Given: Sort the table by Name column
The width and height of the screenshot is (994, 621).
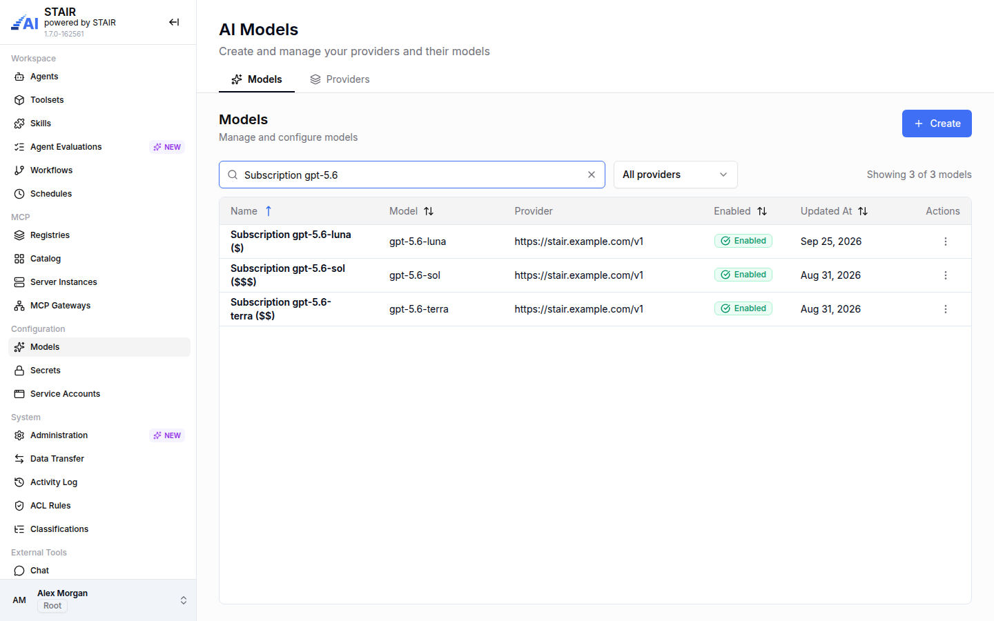Looking at the screenshot, I should [251, 211].
